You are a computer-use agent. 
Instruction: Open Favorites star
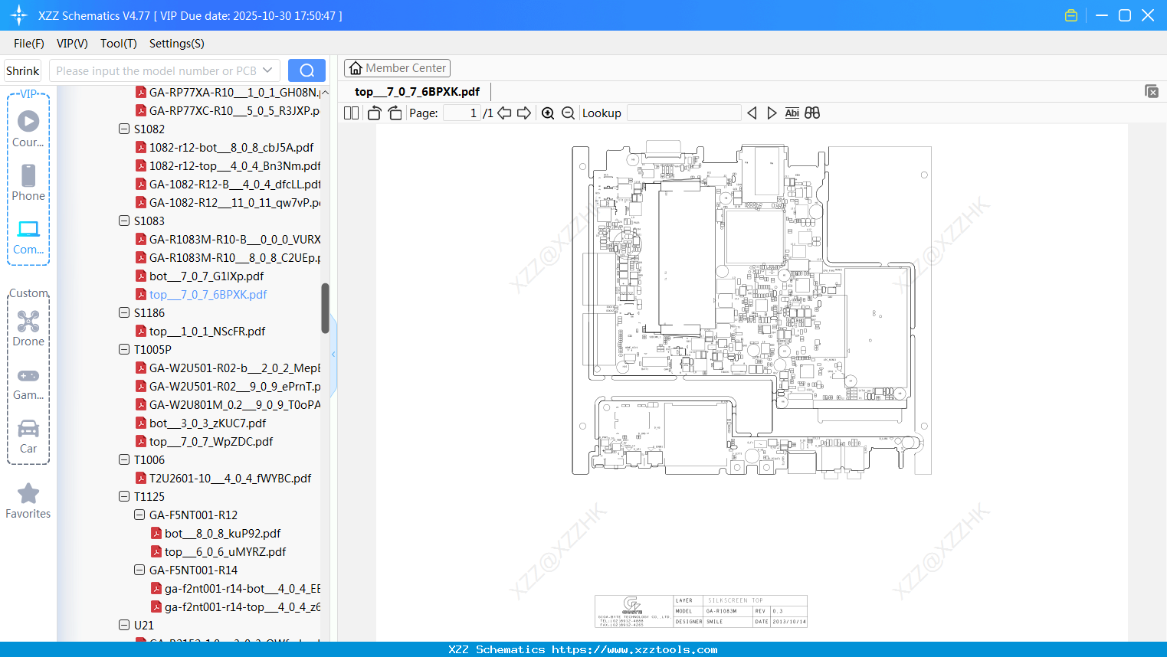click(28, 501)
